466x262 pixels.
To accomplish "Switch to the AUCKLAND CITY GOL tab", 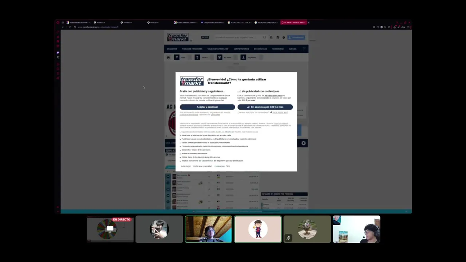I will [x=240, y=23].
